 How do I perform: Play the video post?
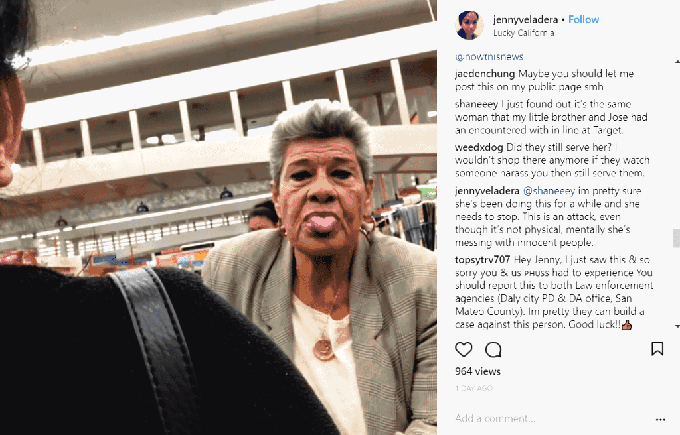(218, 217)
